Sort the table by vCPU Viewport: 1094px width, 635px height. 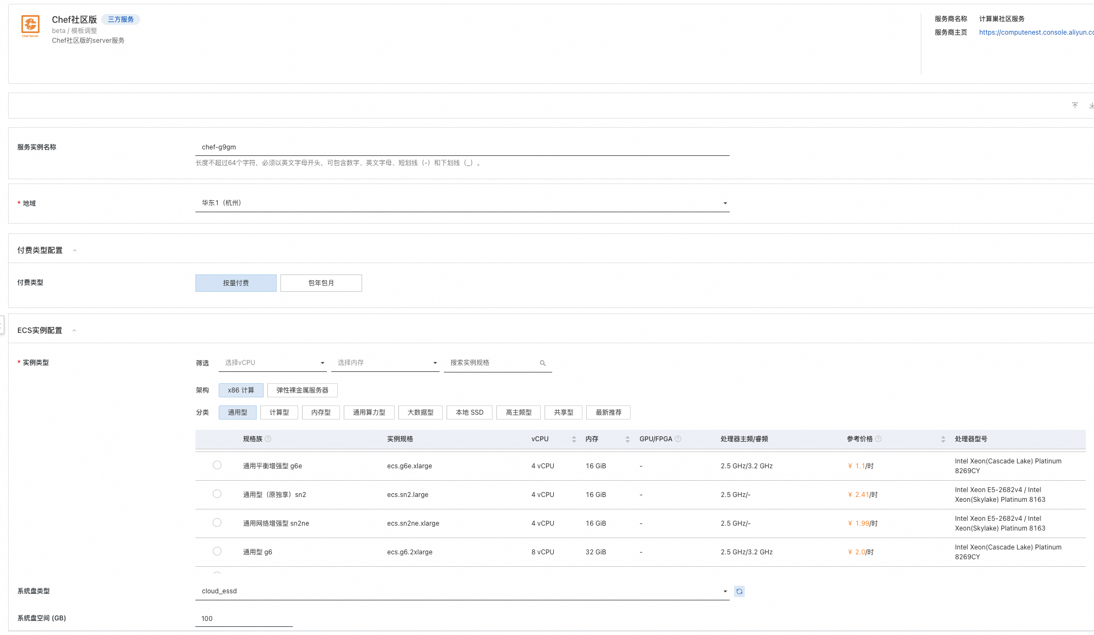pyautogui.click(x=574, y=439)
